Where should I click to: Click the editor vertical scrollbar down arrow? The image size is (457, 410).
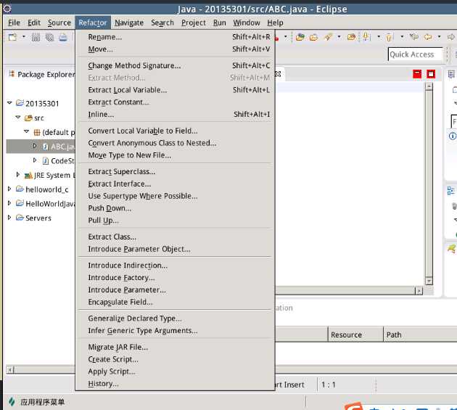click(x=429, y=281)
